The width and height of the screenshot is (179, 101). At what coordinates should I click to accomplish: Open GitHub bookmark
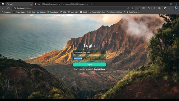pos(84,12)
